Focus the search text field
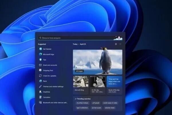This screenshot has height=115, width=172. (80, 38)
